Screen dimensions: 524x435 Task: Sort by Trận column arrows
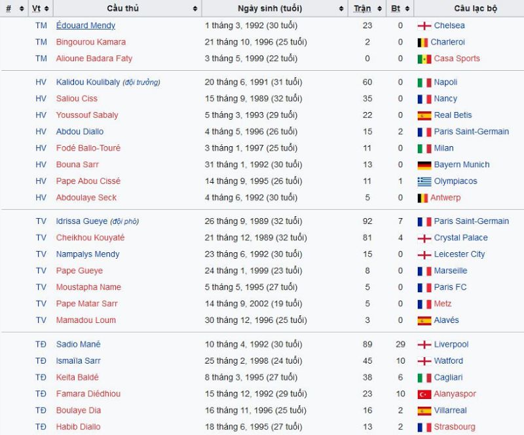click(380, 9)
